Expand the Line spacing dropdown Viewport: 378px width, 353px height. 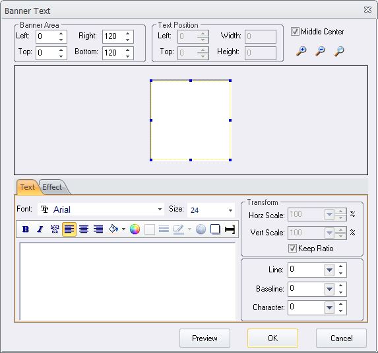click(330, 270)
